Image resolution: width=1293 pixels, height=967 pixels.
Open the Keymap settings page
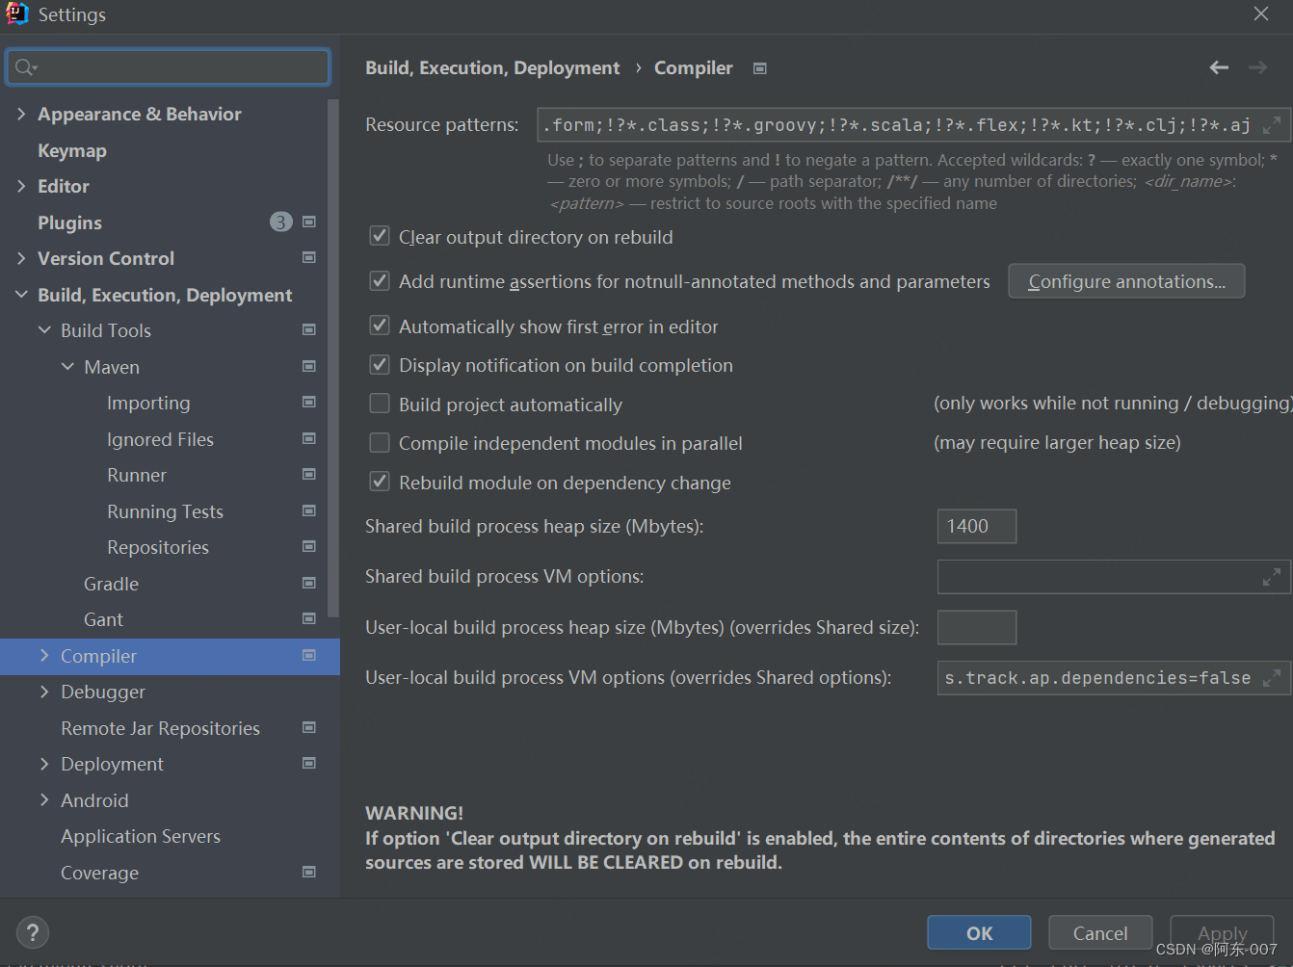pyautogui.click(x=72, y=150)
